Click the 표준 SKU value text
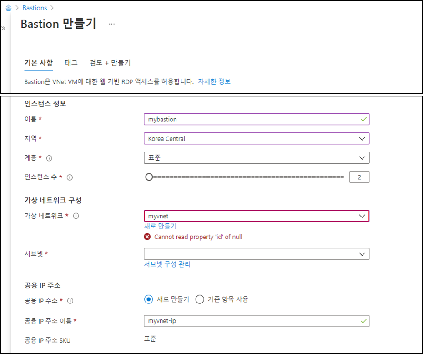The height and width of the screenshot is (354, 423). [x=150, y=339]
